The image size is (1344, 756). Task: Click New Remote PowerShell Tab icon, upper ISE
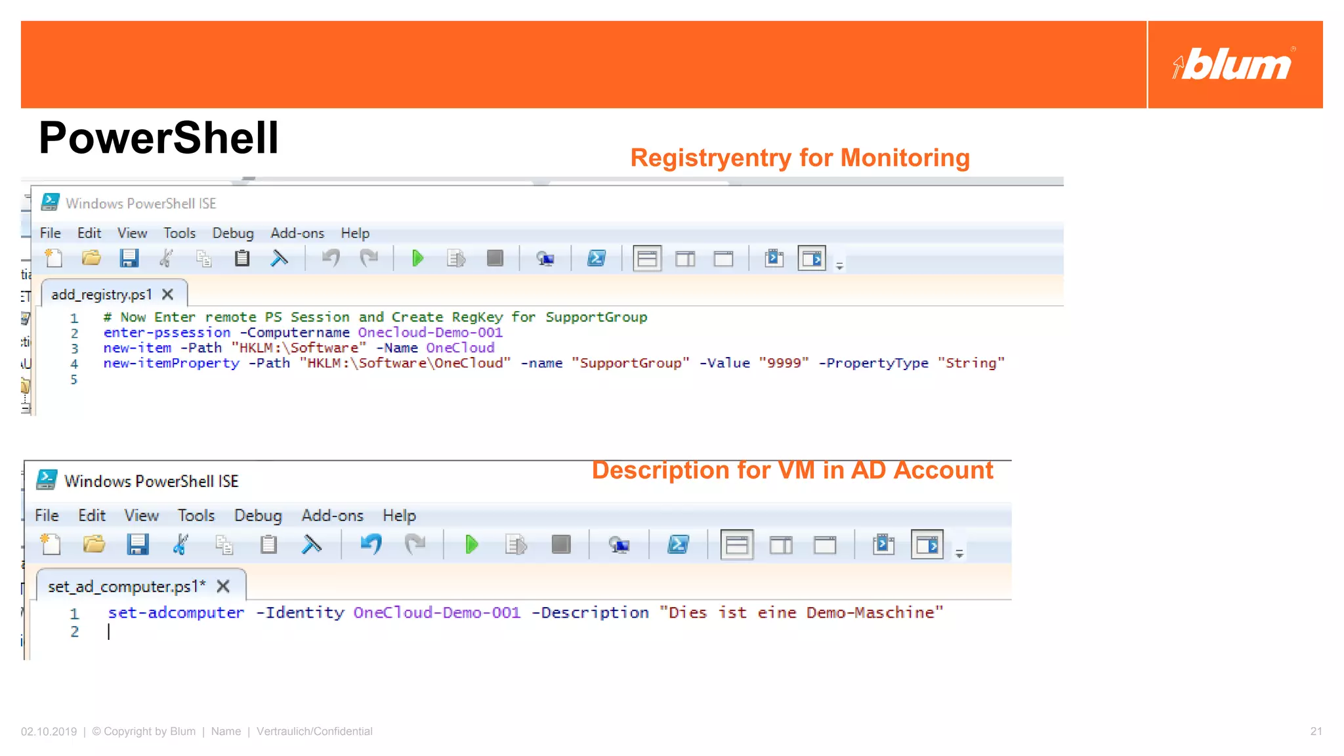(545, 259)
